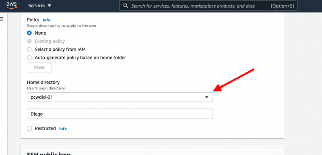
Task: Click the search magnifier icon
Action: pyautogui.click(x=126, y=6)
